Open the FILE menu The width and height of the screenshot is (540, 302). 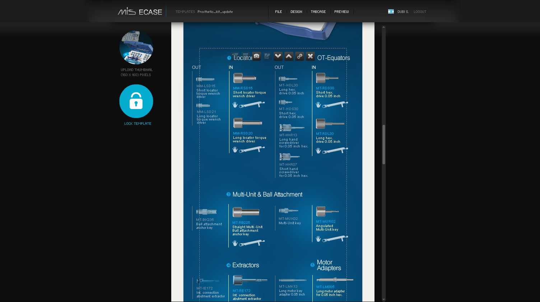pos(279,12)
